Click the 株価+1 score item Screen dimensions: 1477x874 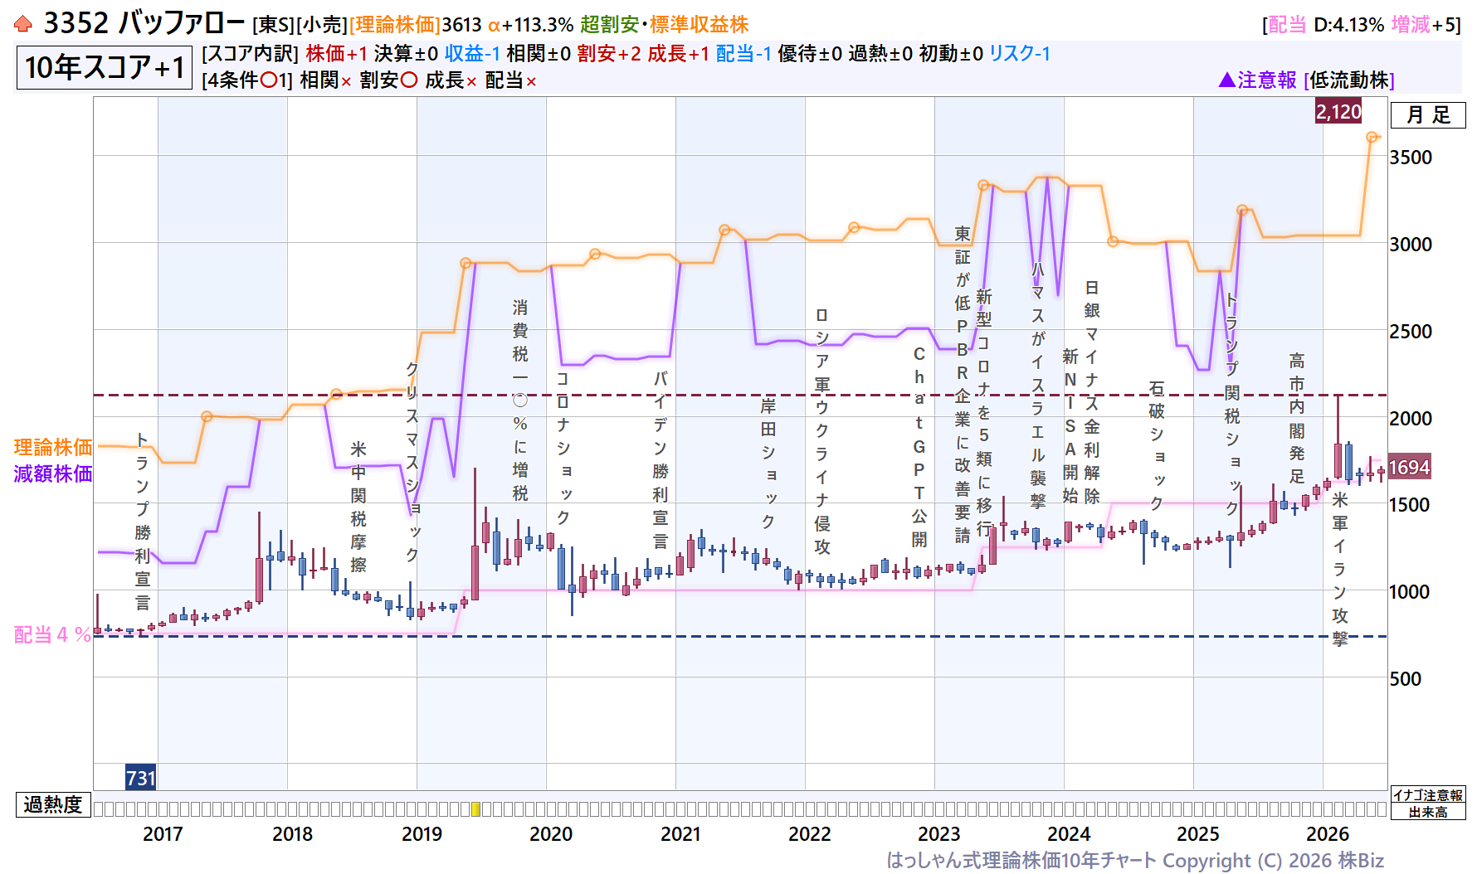coord(336,54)
